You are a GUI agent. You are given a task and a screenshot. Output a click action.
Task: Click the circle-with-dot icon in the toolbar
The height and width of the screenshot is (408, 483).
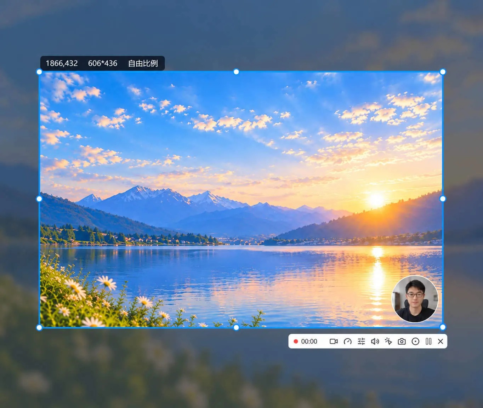tap(415, 341)
